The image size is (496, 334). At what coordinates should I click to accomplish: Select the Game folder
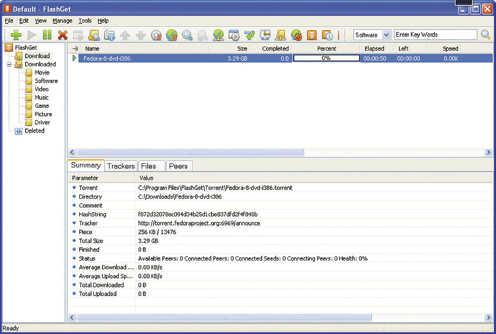tap(42, 106)
